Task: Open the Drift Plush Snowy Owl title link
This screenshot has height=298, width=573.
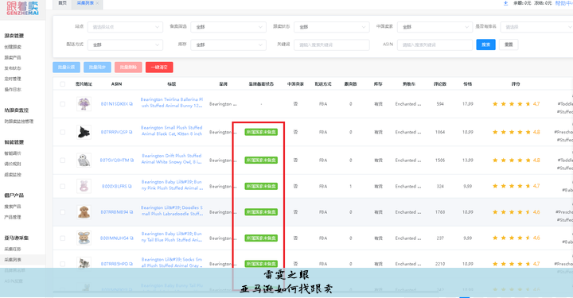Action: (x=172, y=159)
